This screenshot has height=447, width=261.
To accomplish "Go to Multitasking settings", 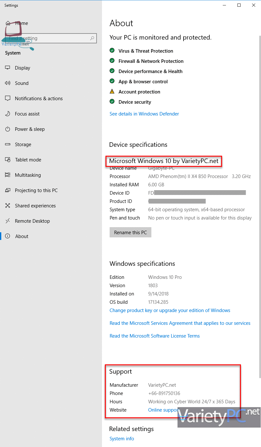I will [51, 175].
